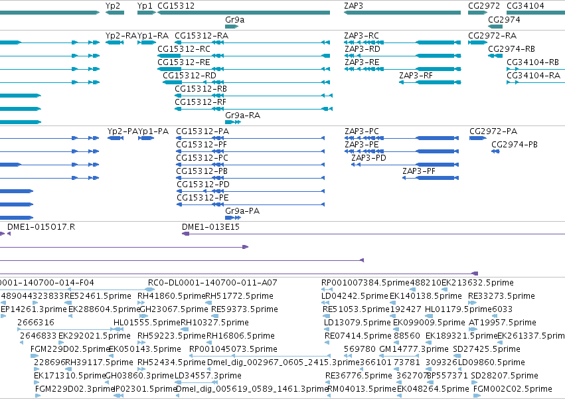This screenshot has height=399, width=565.
Task: Click EST RC0-DL0001-140700-011-A07
Action: pos(212,283)
